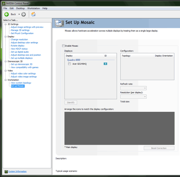Click the Forward arrow icon

23,14
